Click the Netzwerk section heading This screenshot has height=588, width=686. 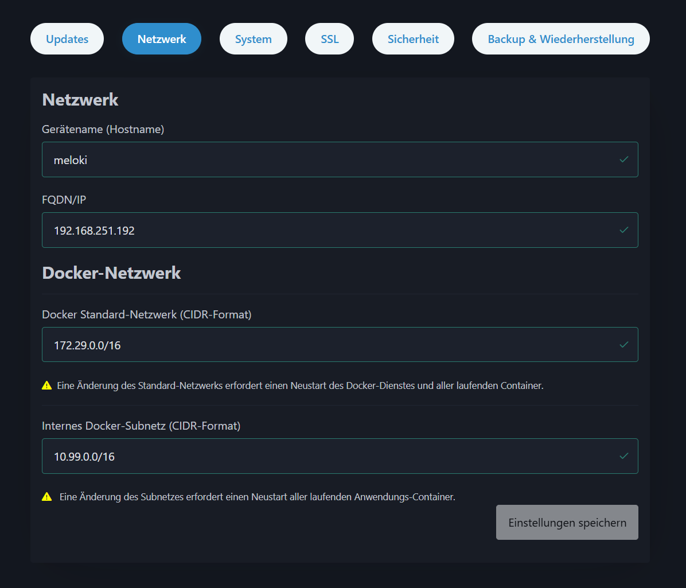point(80,99)
